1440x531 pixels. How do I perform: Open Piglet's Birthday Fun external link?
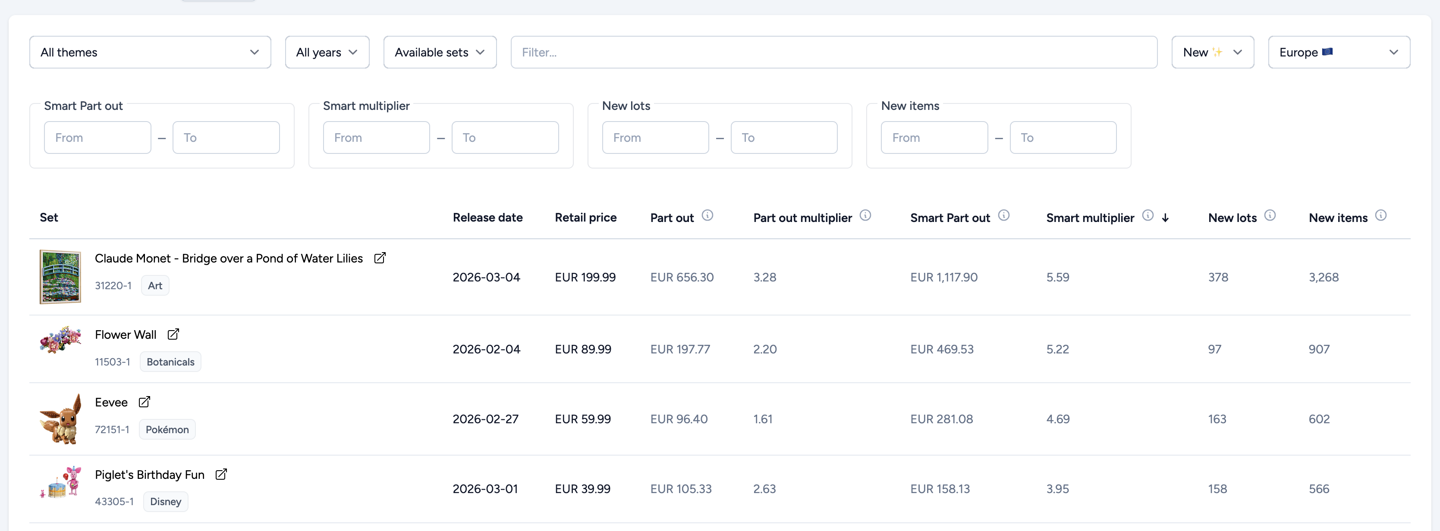pos(221,474)
